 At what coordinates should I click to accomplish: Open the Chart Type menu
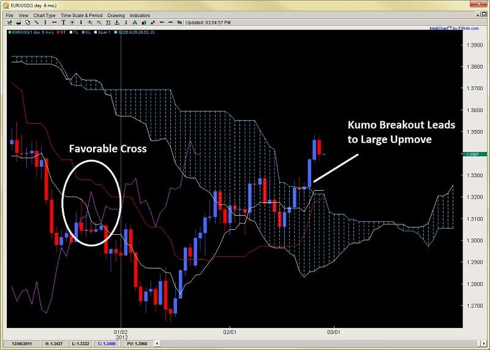click(44, 15)
